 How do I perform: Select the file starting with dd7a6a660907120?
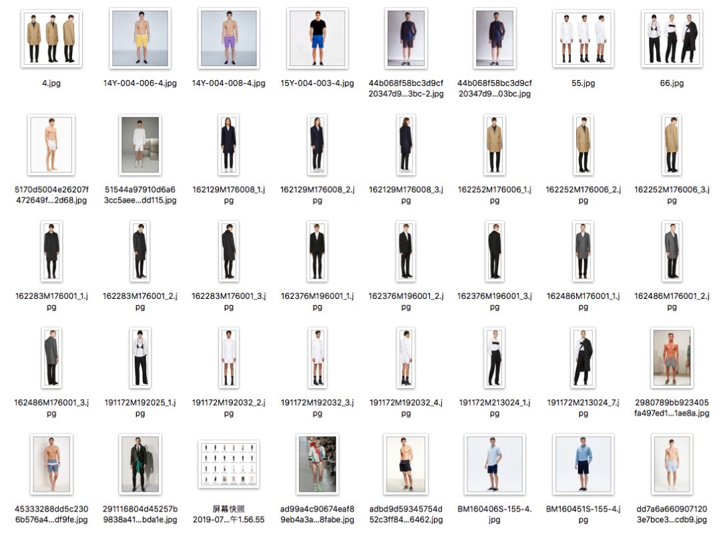click(x=672, y=464)
